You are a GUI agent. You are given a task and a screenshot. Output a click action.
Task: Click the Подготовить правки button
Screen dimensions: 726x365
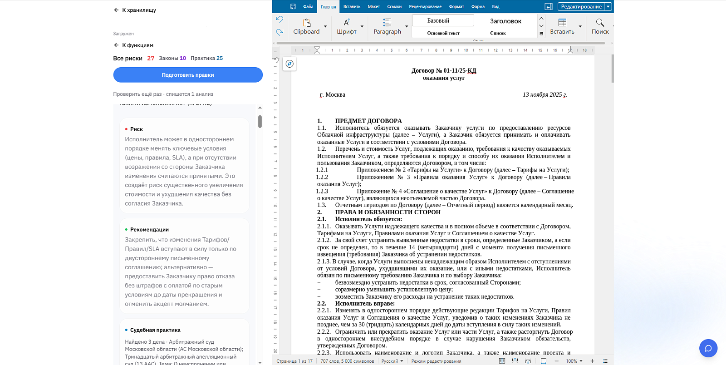point(188,75)
